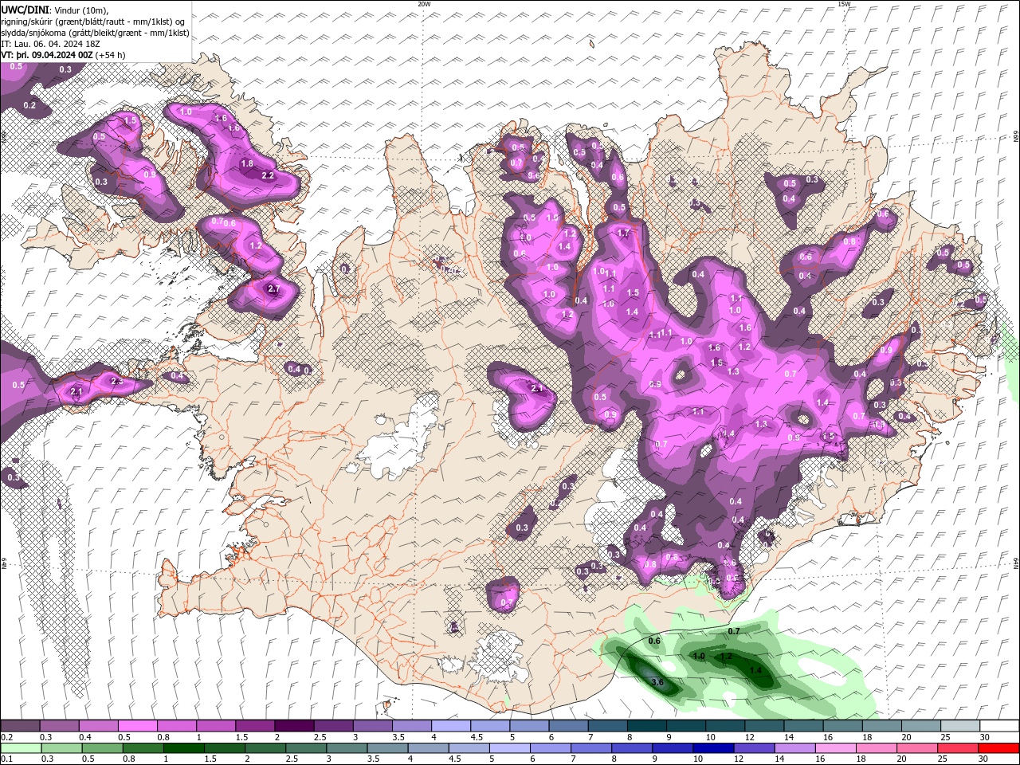Select the 'VT: þri. 09.04.2024 00Z (+54 h)' line

tap(64, 55)
